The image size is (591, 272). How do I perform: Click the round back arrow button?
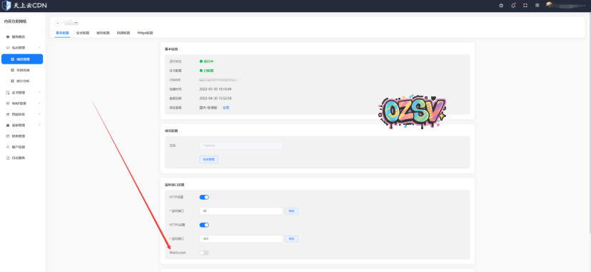point(58,24)
